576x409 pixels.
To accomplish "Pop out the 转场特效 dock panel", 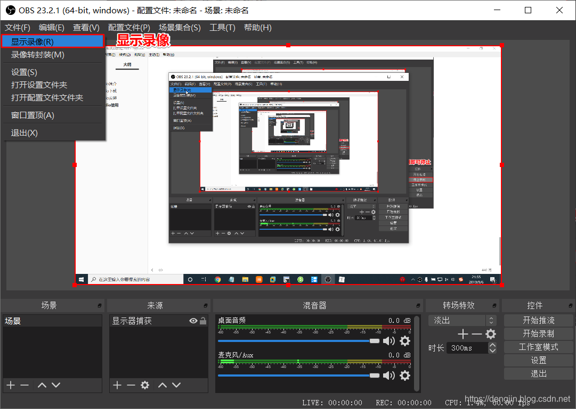I will pyautogui.click(x=494, y=306).
